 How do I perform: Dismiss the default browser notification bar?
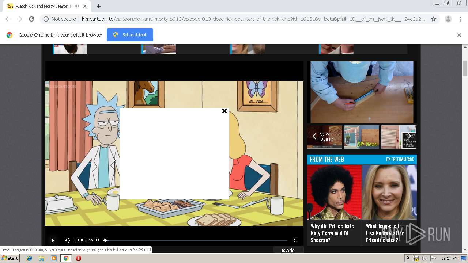(x=459, y=35)
